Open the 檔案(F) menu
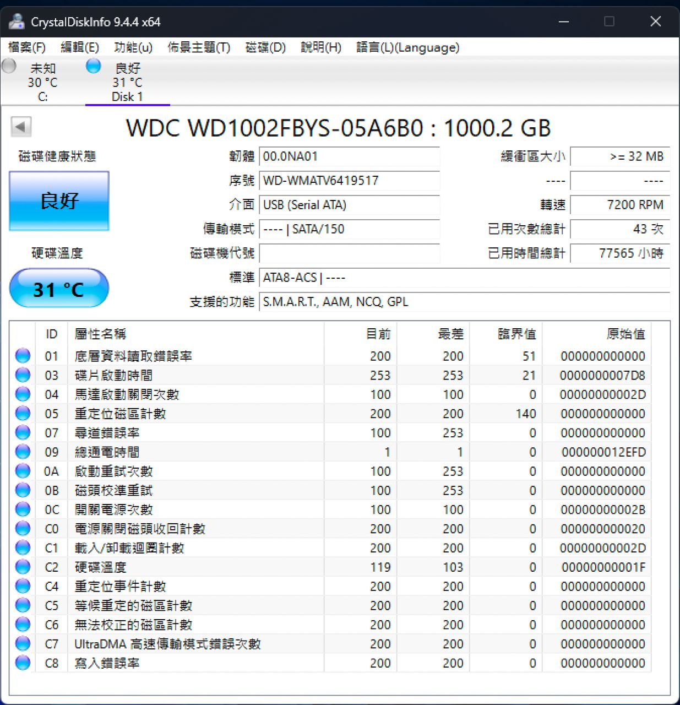 click(x=27, y=47)
